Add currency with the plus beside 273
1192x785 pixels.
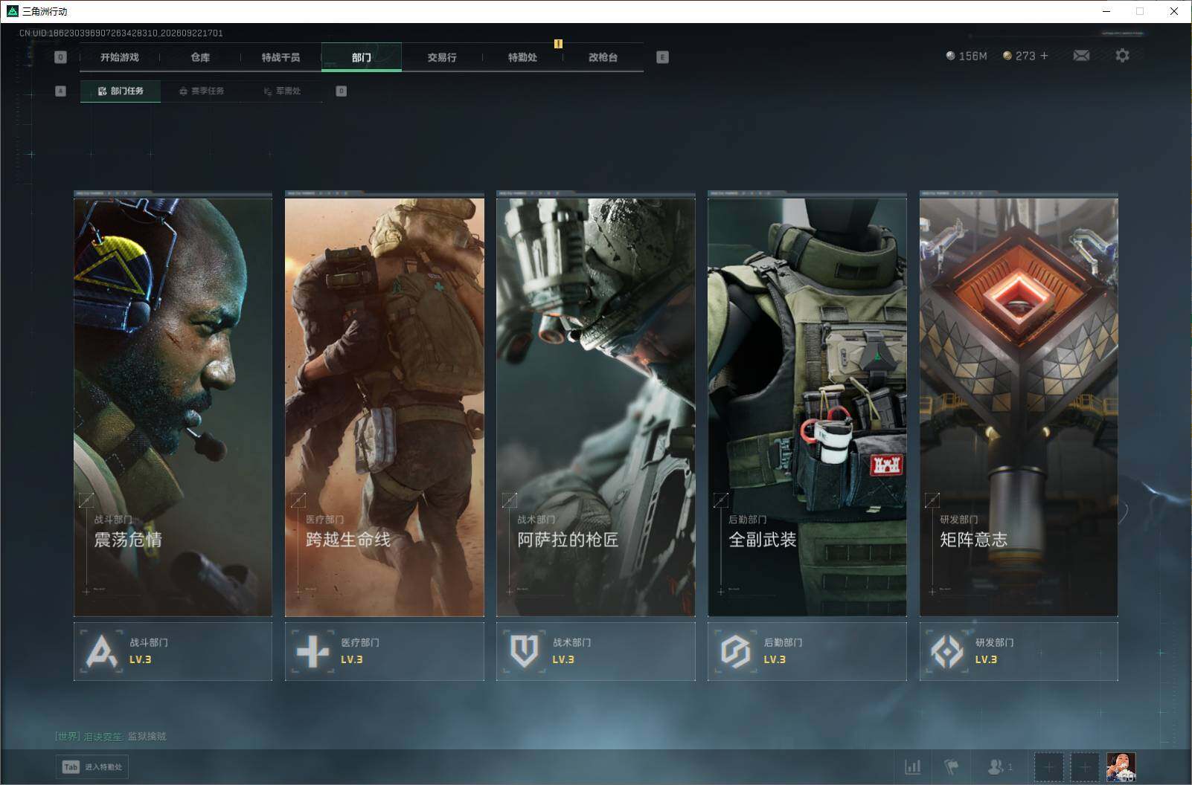1044,56
